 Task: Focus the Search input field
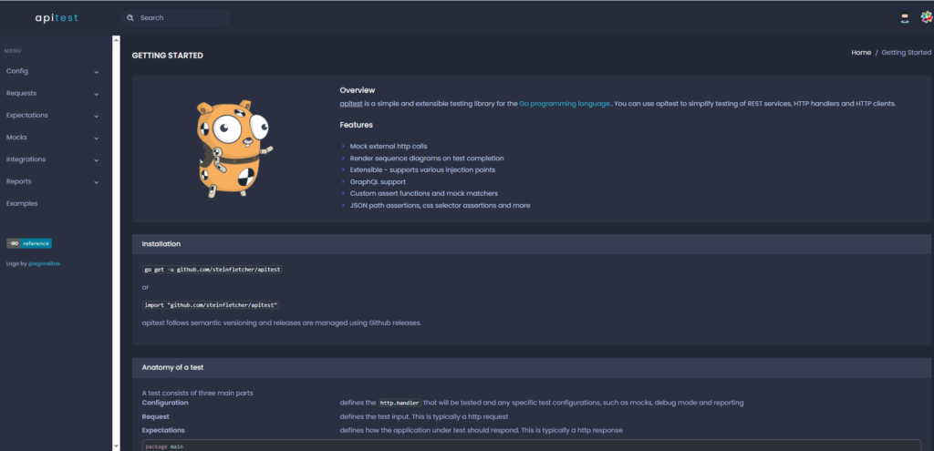pyautogui.click(x=181, y=17)
